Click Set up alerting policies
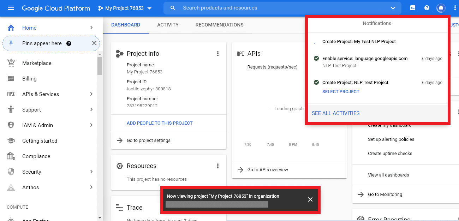459x221 pixels. click(x=391, y=139)
